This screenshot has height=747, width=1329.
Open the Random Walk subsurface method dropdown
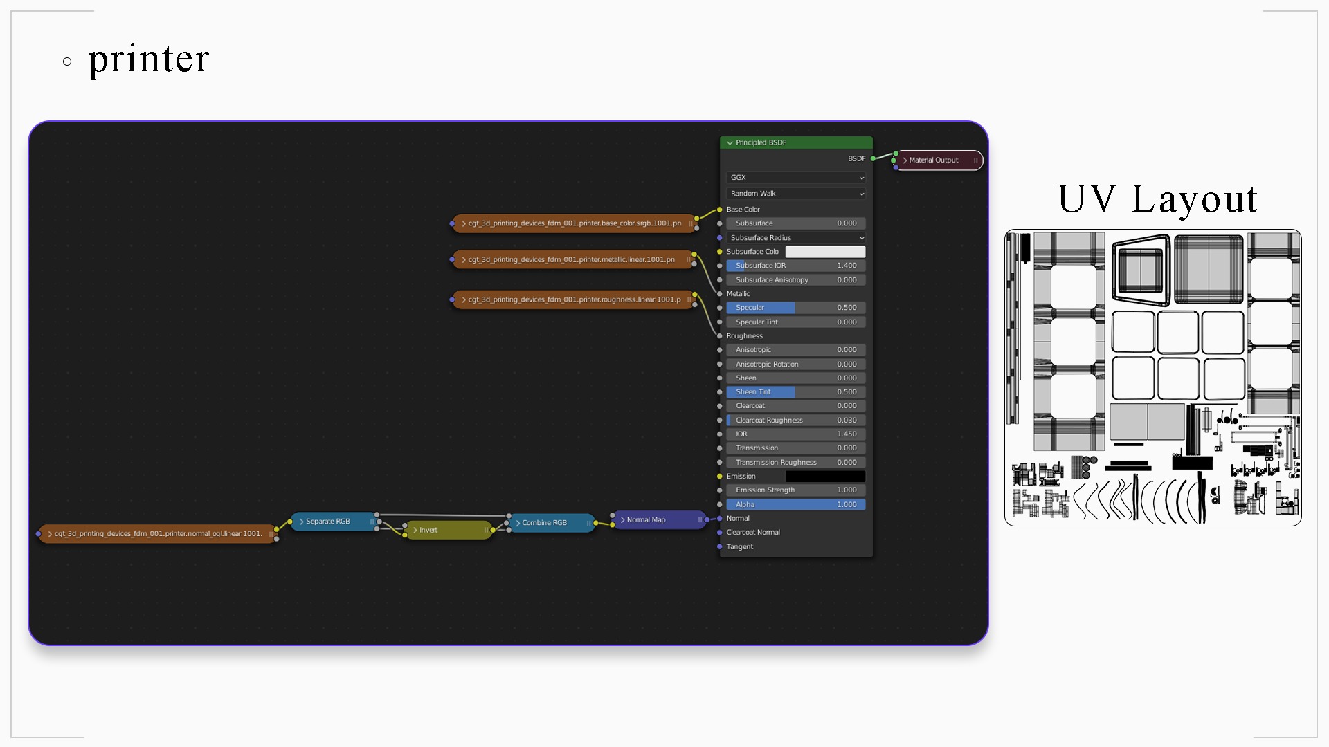(x=795, y=194)
